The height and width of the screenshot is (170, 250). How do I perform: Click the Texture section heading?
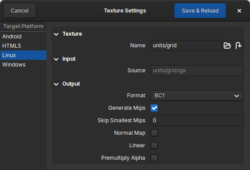tap(72, 34)
